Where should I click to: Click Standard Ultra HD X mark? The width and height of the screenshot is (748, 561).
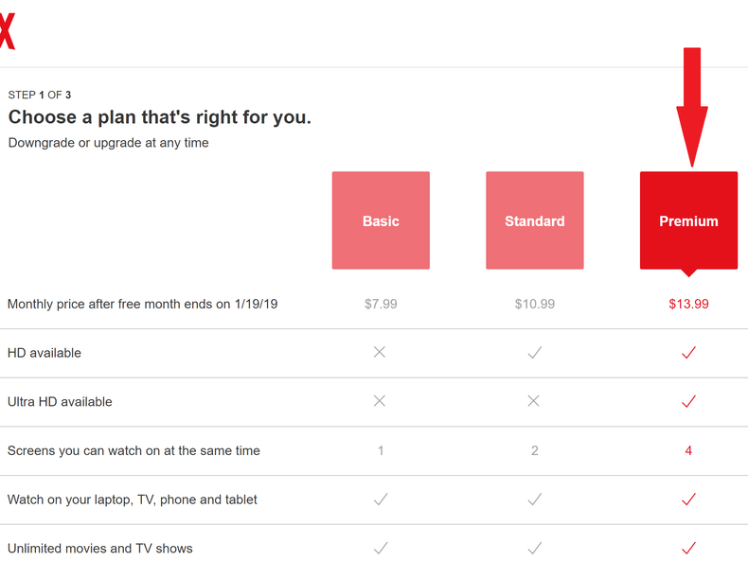point(534,401)
